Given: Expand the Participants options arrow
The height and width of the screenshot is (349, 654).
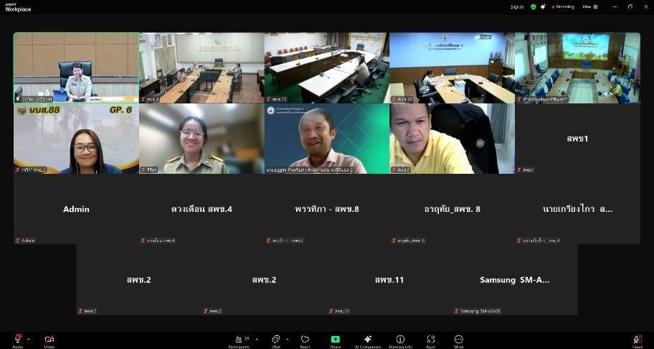Looking at the screenshot, I should pos(255,338).
